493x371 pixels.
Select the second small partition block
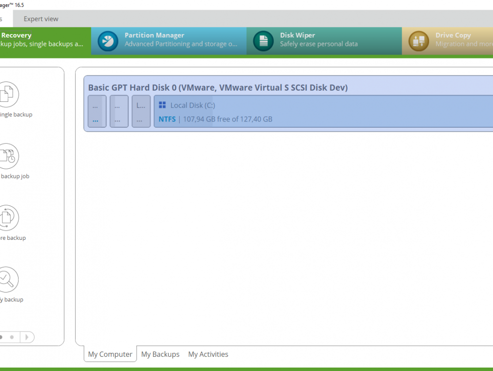pos(119,111)
